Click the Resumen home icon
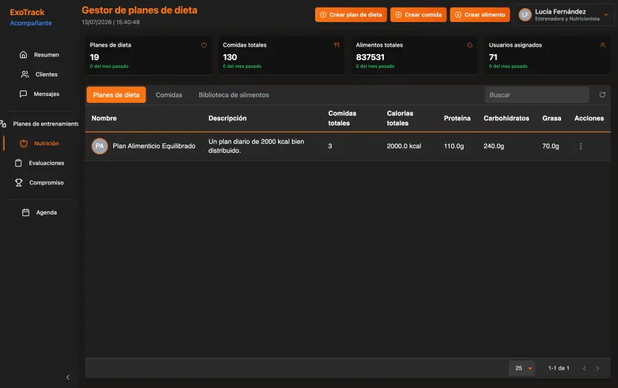Viewport: 618px width, 388px height. pos(23,55)
